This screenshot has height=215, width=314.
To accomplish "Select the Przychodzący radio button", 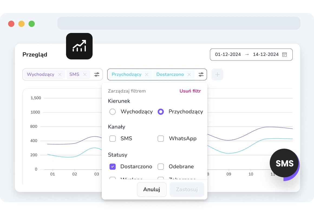I will pos(161,112).
